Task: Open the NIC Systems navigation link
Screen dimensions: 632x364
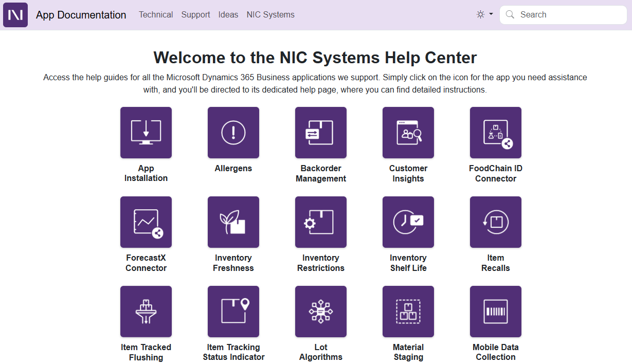Action: pos(270,15)
